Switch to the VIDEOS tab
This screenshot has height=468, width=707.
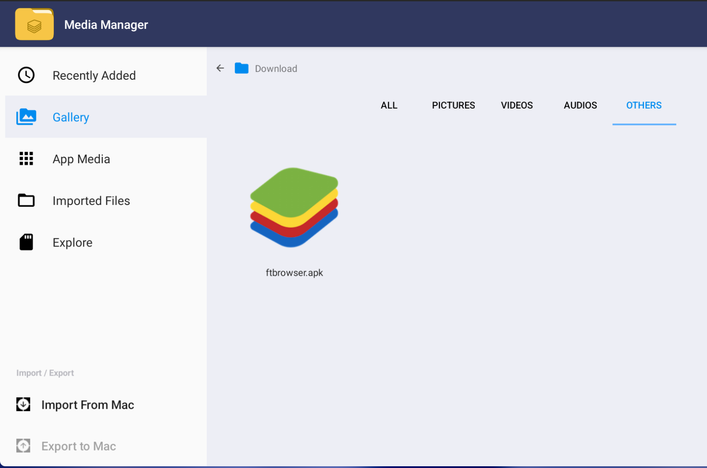517,106
